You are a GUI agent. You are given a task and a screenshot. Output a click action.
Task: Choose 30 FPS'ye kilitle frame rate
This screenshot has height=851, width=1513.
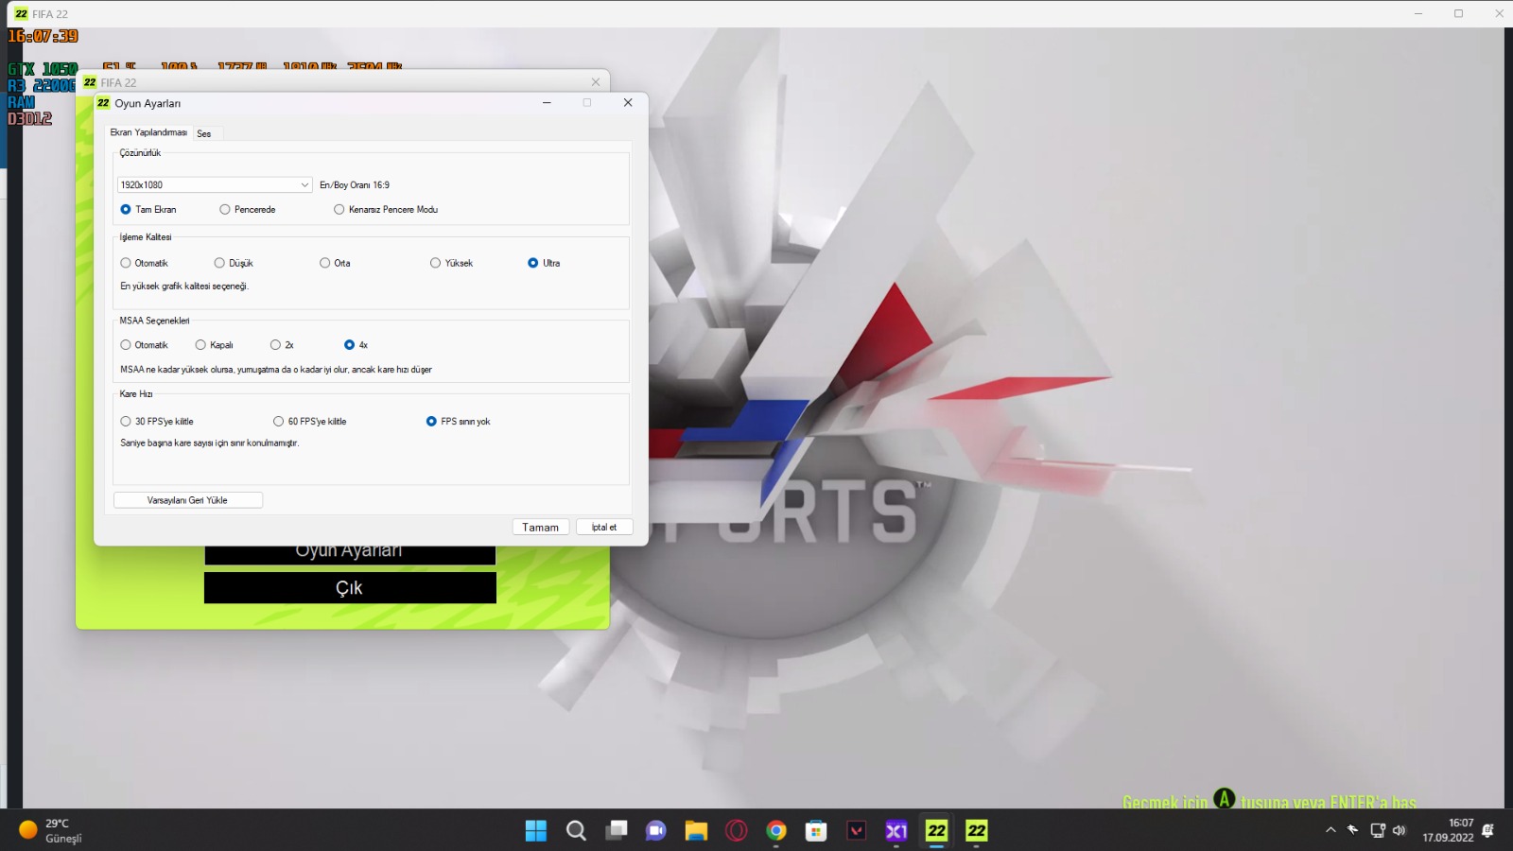[x=157, y=422]
